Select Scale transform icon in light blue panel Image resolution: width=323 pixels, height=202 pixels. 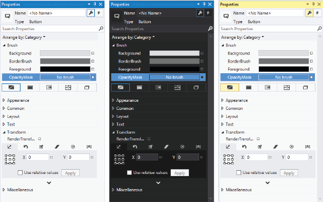[41, 147]
